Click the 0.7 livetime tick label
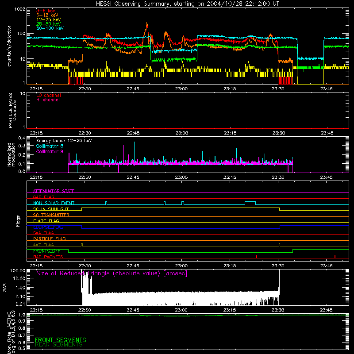 [22, 335]
